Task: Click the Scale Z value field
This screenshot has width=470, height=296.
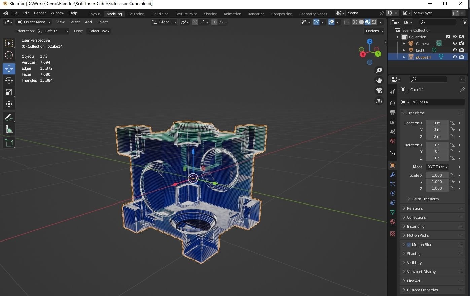Action: 437,188
